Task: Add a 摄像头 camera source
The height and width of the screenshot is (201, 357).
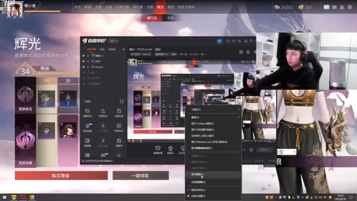Action: click(x=170, y=150)
